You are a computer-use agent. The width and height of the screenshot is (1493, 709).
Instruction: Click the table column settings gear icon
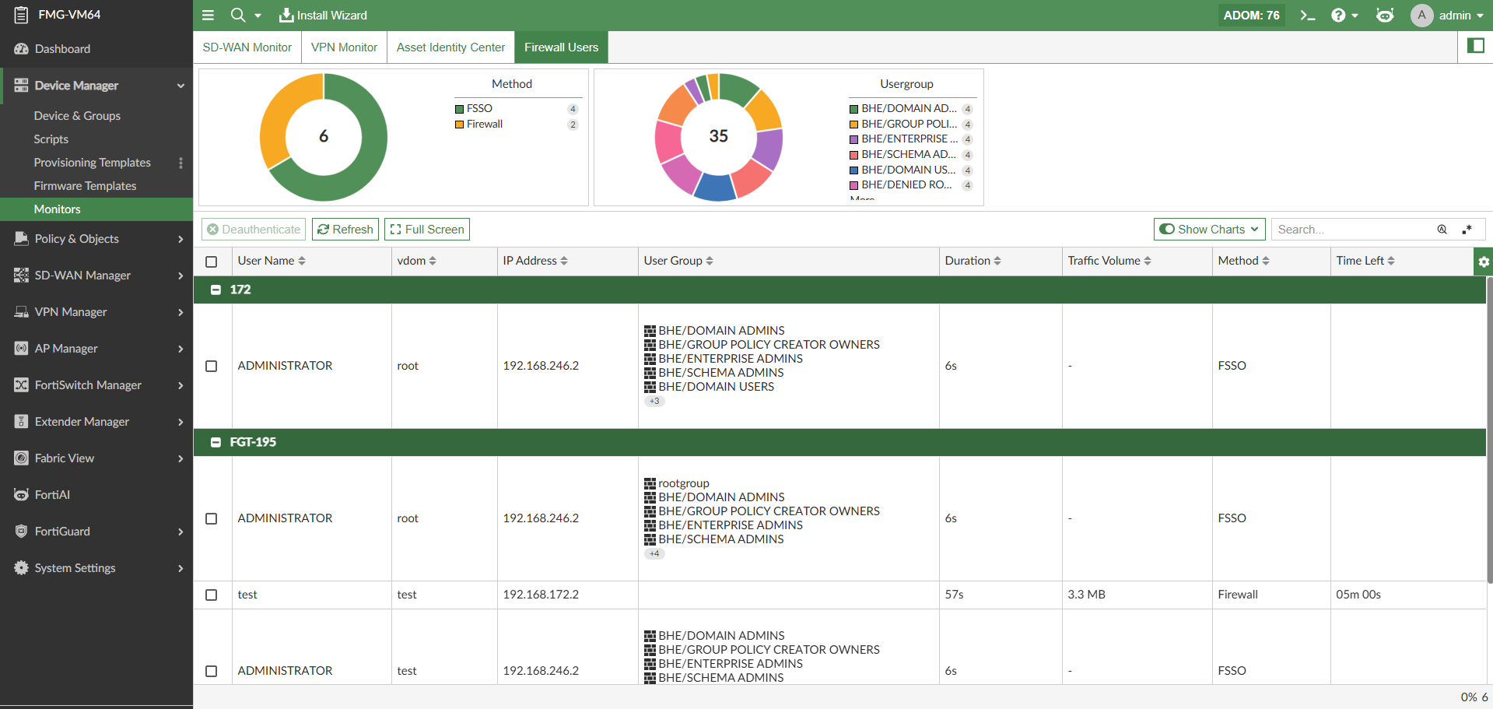pos(1483,261)
